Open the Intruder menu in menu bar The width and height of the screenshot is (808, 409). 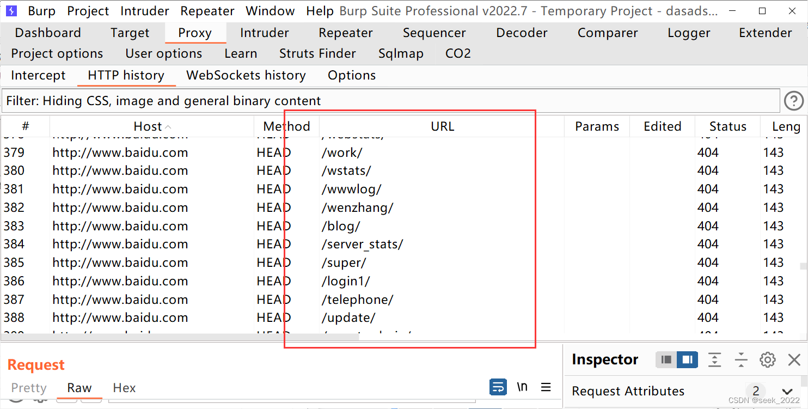coord(145,11)
